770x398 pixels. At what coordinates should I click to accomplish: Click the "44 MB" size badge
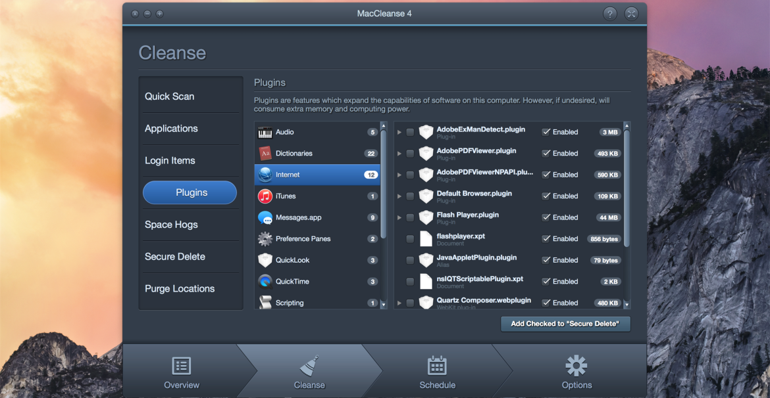[609, 217]
